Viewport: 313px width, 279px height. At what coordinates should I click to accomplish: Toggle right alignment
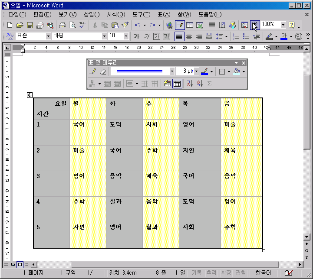click(199, 36)
